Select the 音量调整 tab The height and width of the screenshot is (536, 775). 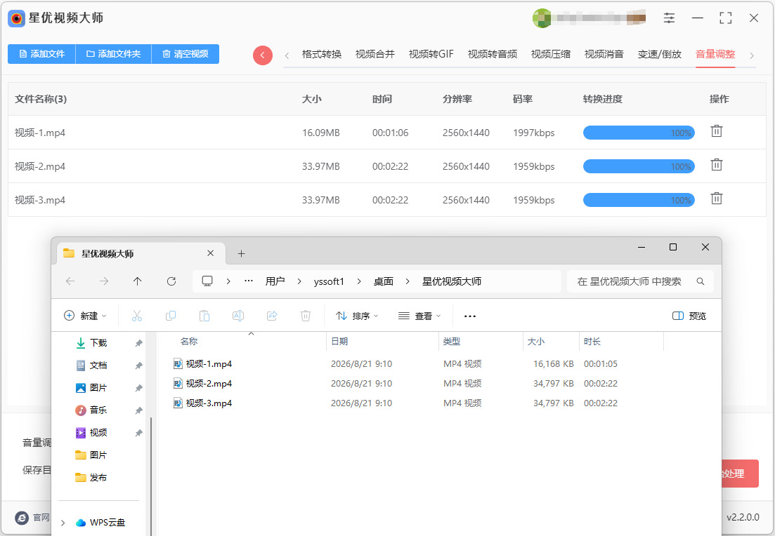click(715, 54)
